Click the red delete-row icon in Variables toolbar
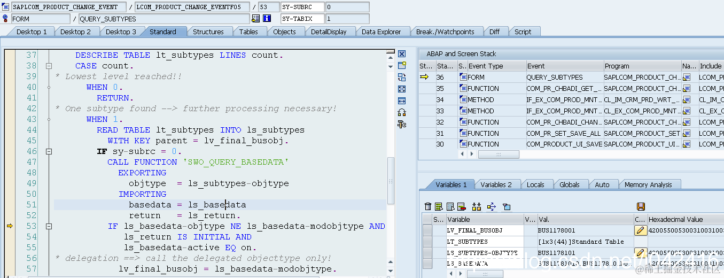724x278 pixels. [462, 206]
